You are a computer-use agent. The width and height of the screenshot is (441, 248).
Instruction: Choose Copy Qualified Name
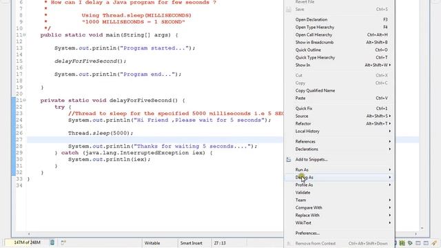tap(340, 90)
